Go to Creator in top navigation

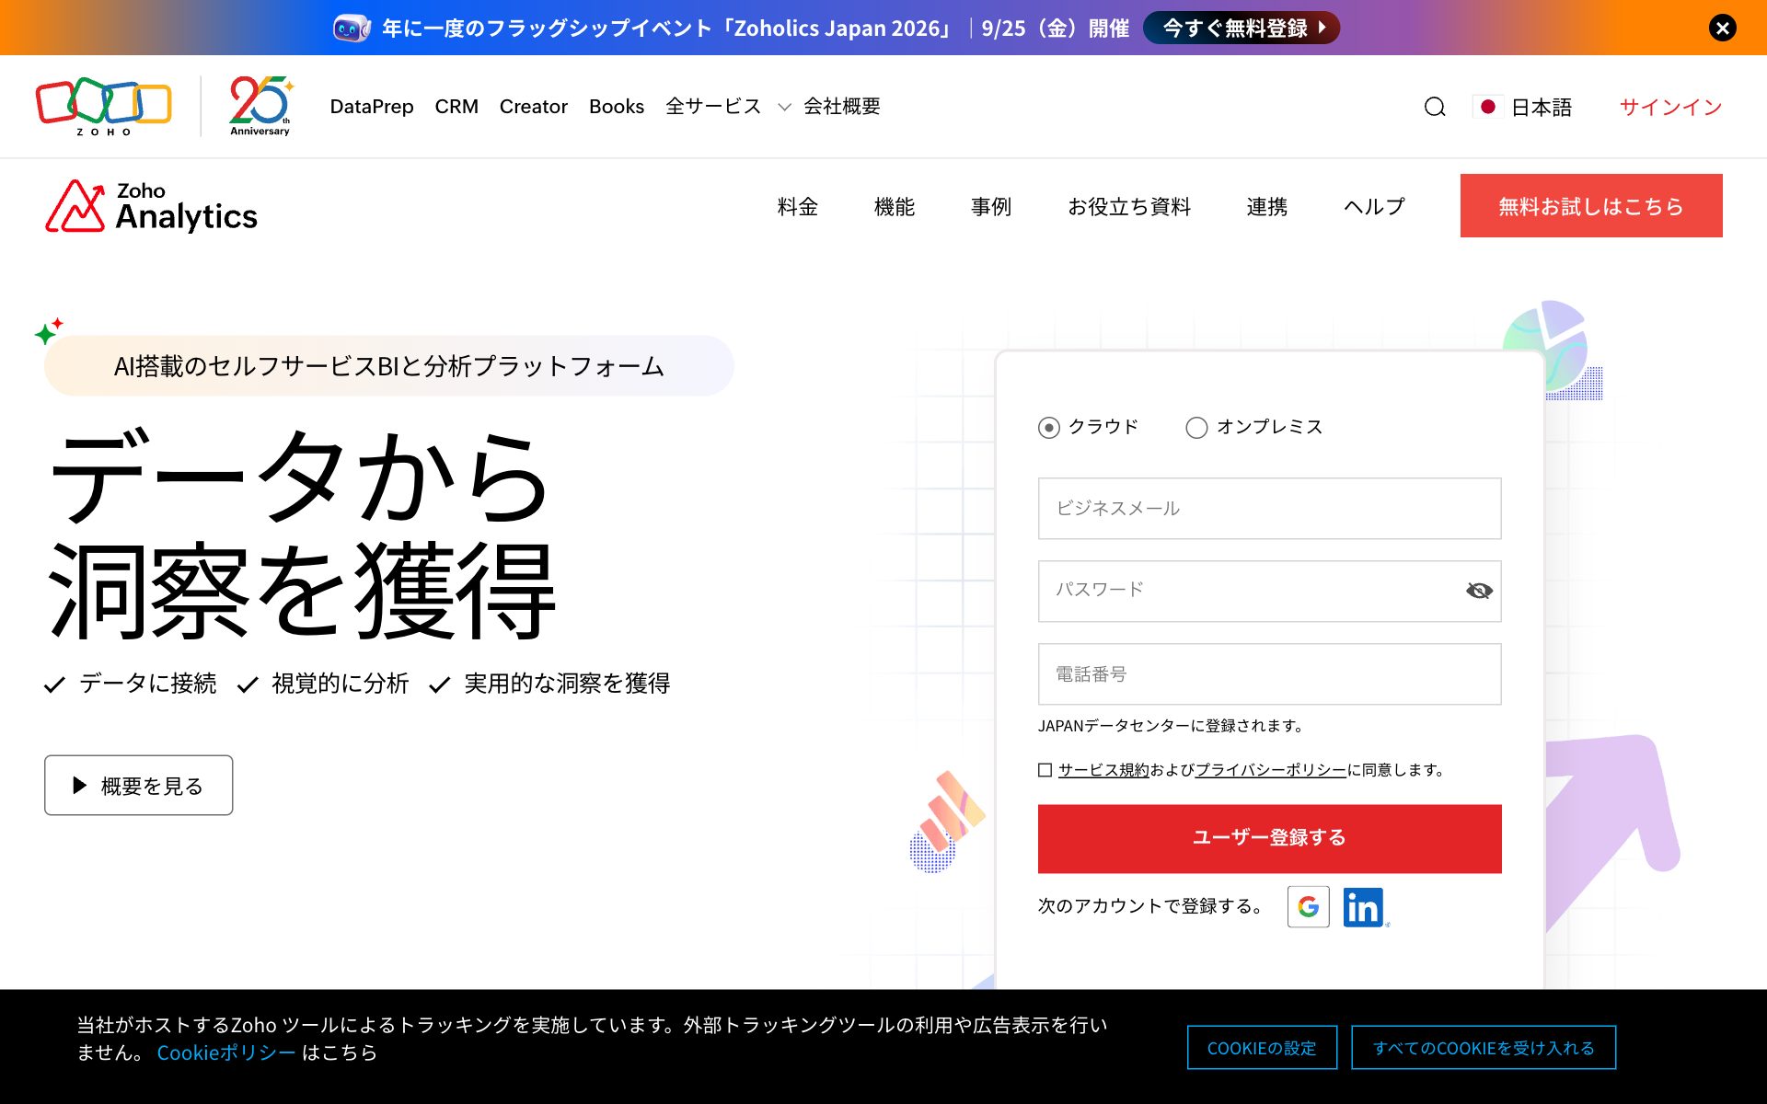[534, 107]
